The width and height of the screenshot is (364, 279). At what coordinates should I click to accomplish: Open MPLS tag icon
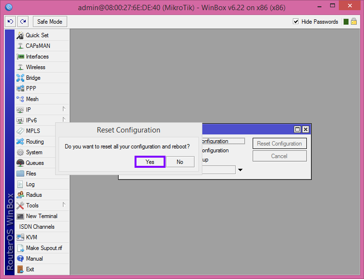coord(20,131)
